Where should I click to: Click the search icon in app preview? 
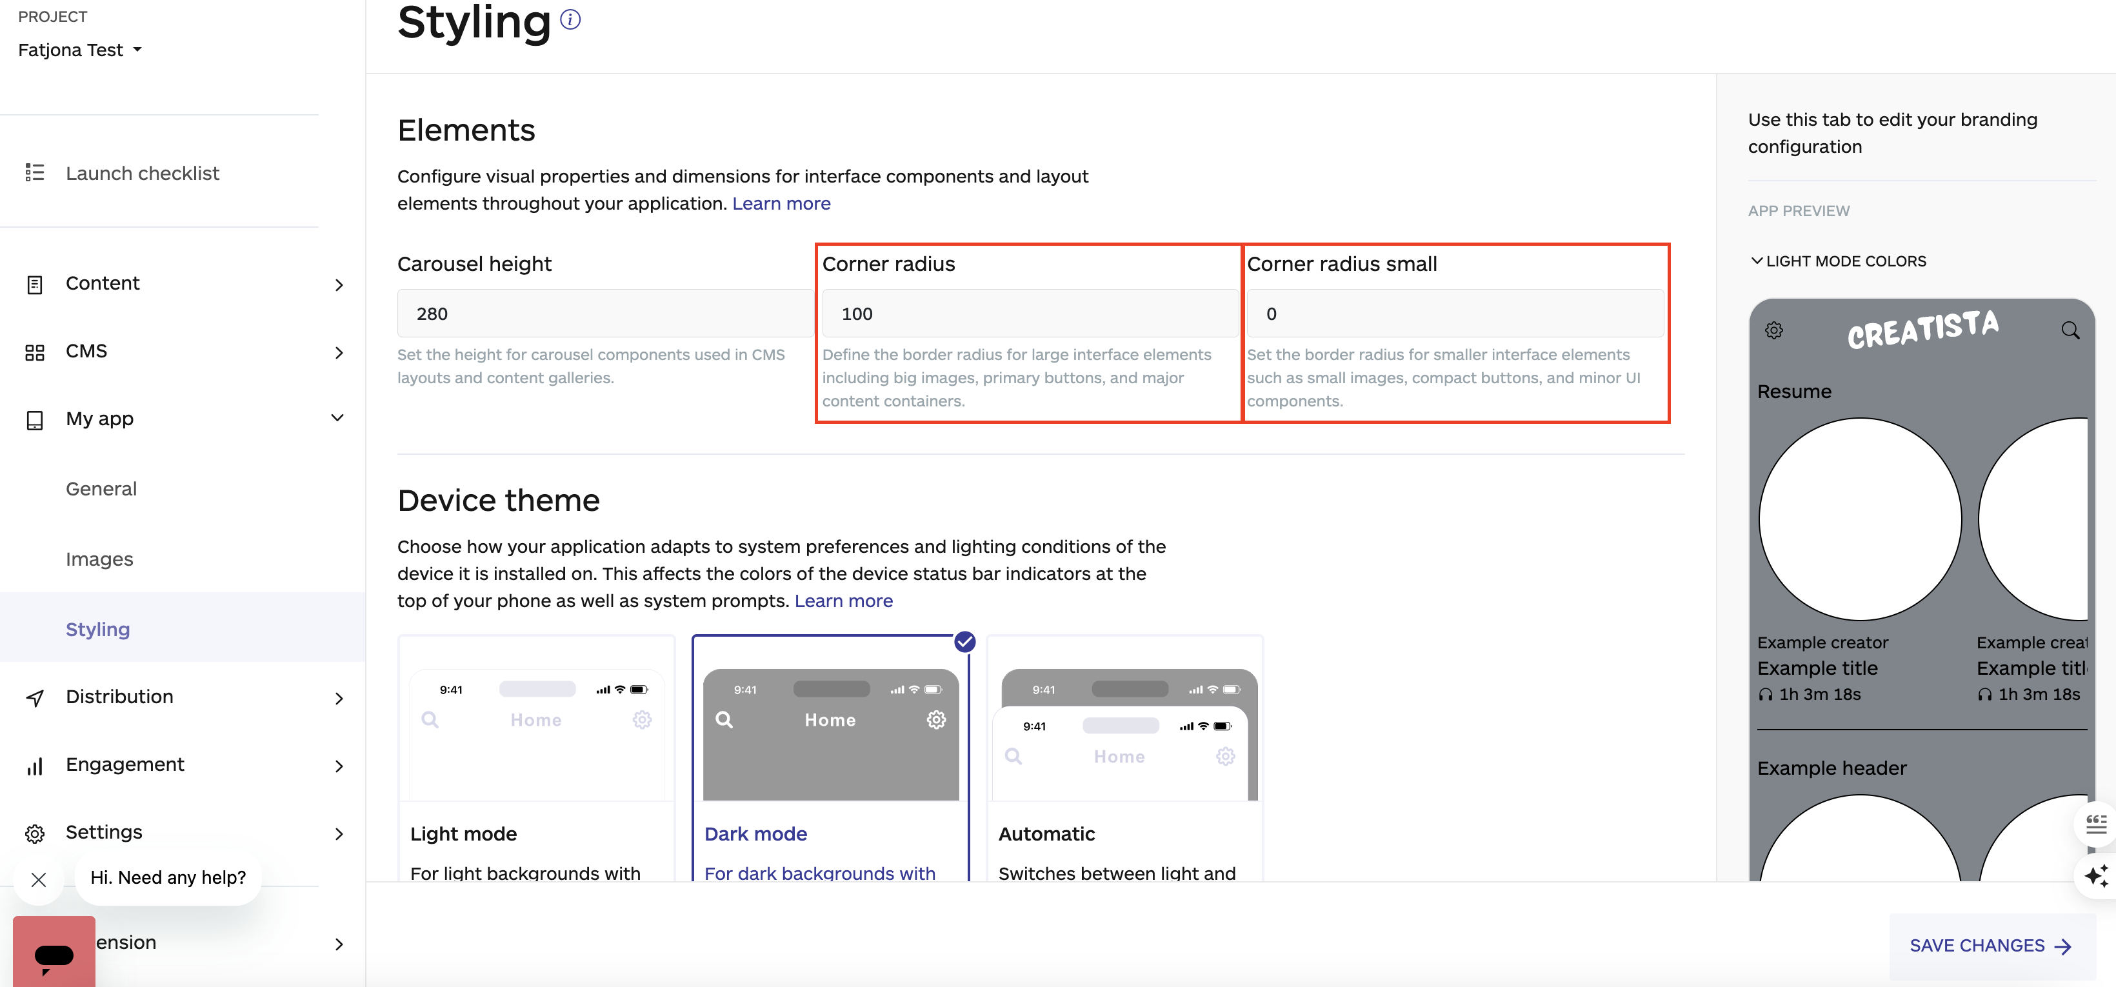pyautogui.click(x=2070, y=329)
